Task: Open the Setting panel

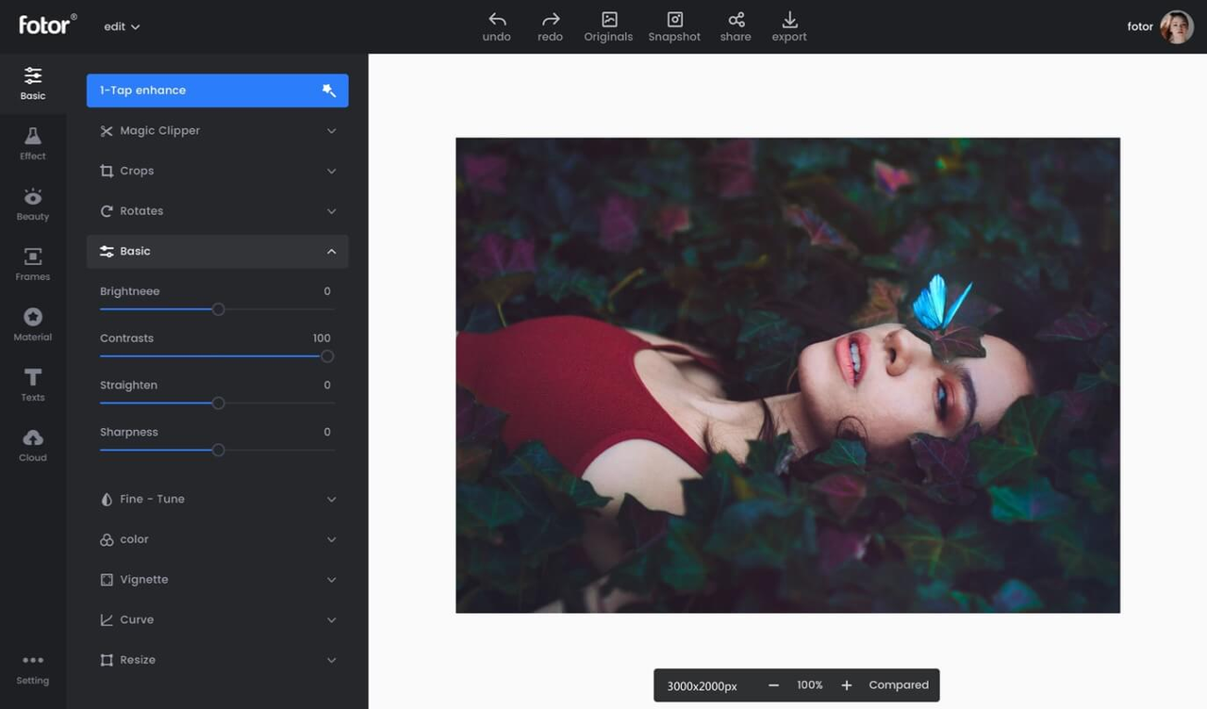Action: pyautogui.click(x=32, y=668)
